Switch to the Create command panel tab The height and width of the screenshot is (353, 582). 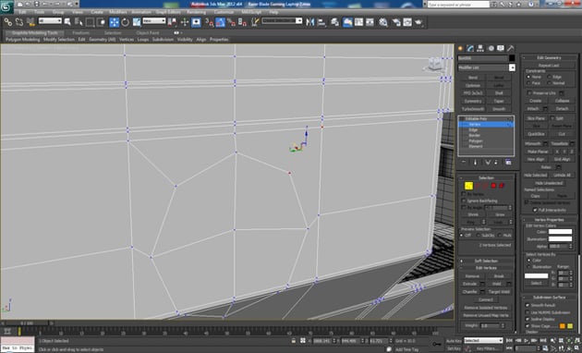[x=461, y=48]
